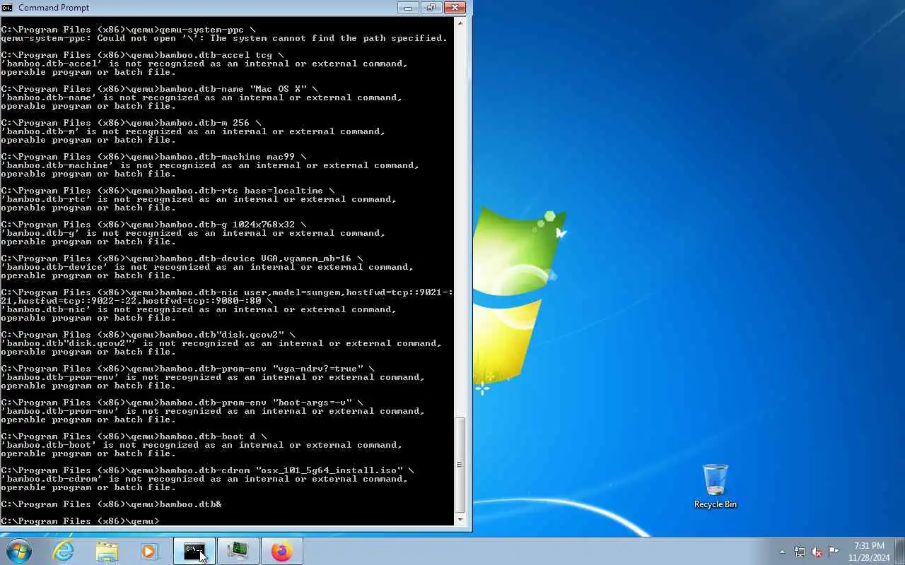
Task: Click the 'bamboo.dtb-m 256 \' command line
Action: pyautogui.click(x=131, y=123)
